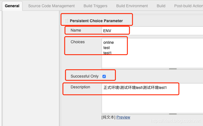Screen dimensions: 203x126
Task: Click into the Name field containing ENV
Action: (152, 31)
